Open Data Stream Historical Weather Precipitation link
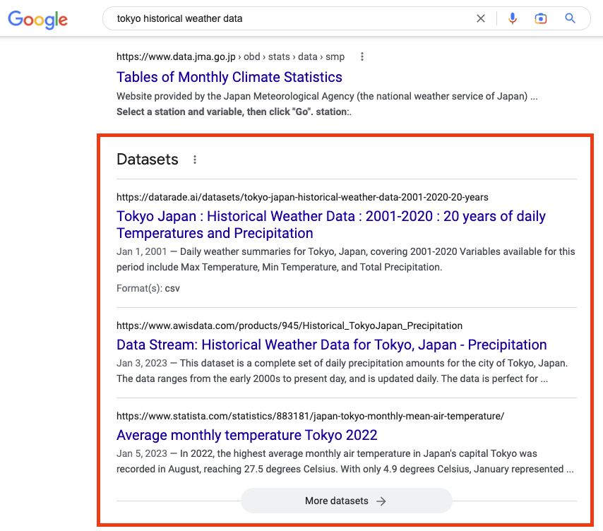 tap(331, 345)
